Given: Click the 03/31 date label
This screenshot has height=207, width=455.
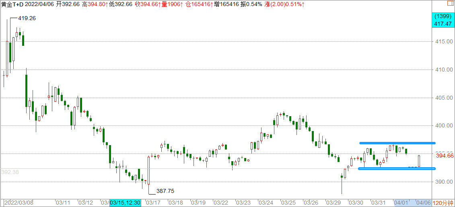Looking at the screenshot, I should pyautogui.click(x=379, y=202).
